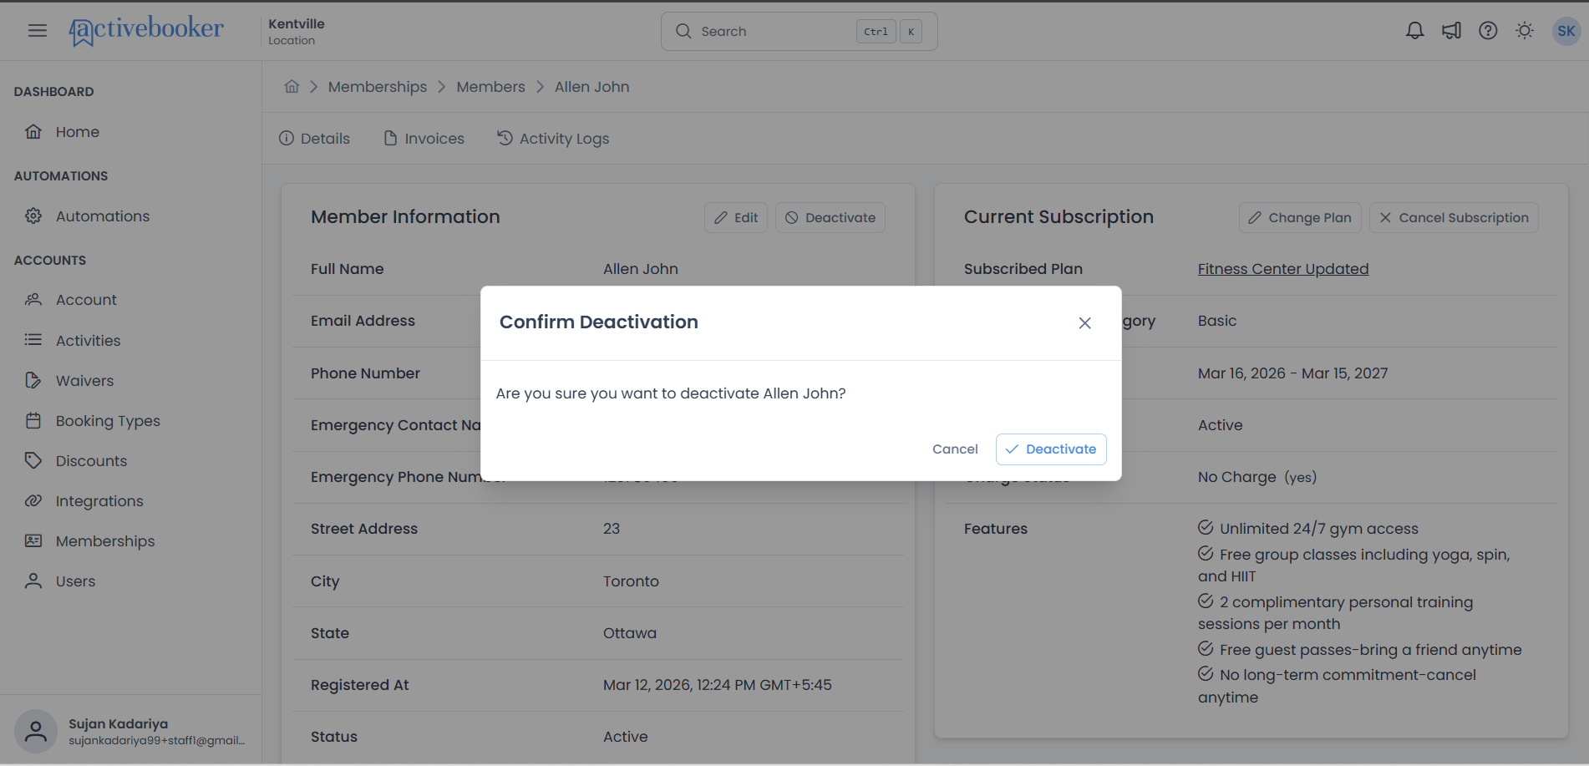Viewport: 1589px width, 766px height.
Task: Click the Ctrl K shortcut badge
Action: [x=890, y=32]
